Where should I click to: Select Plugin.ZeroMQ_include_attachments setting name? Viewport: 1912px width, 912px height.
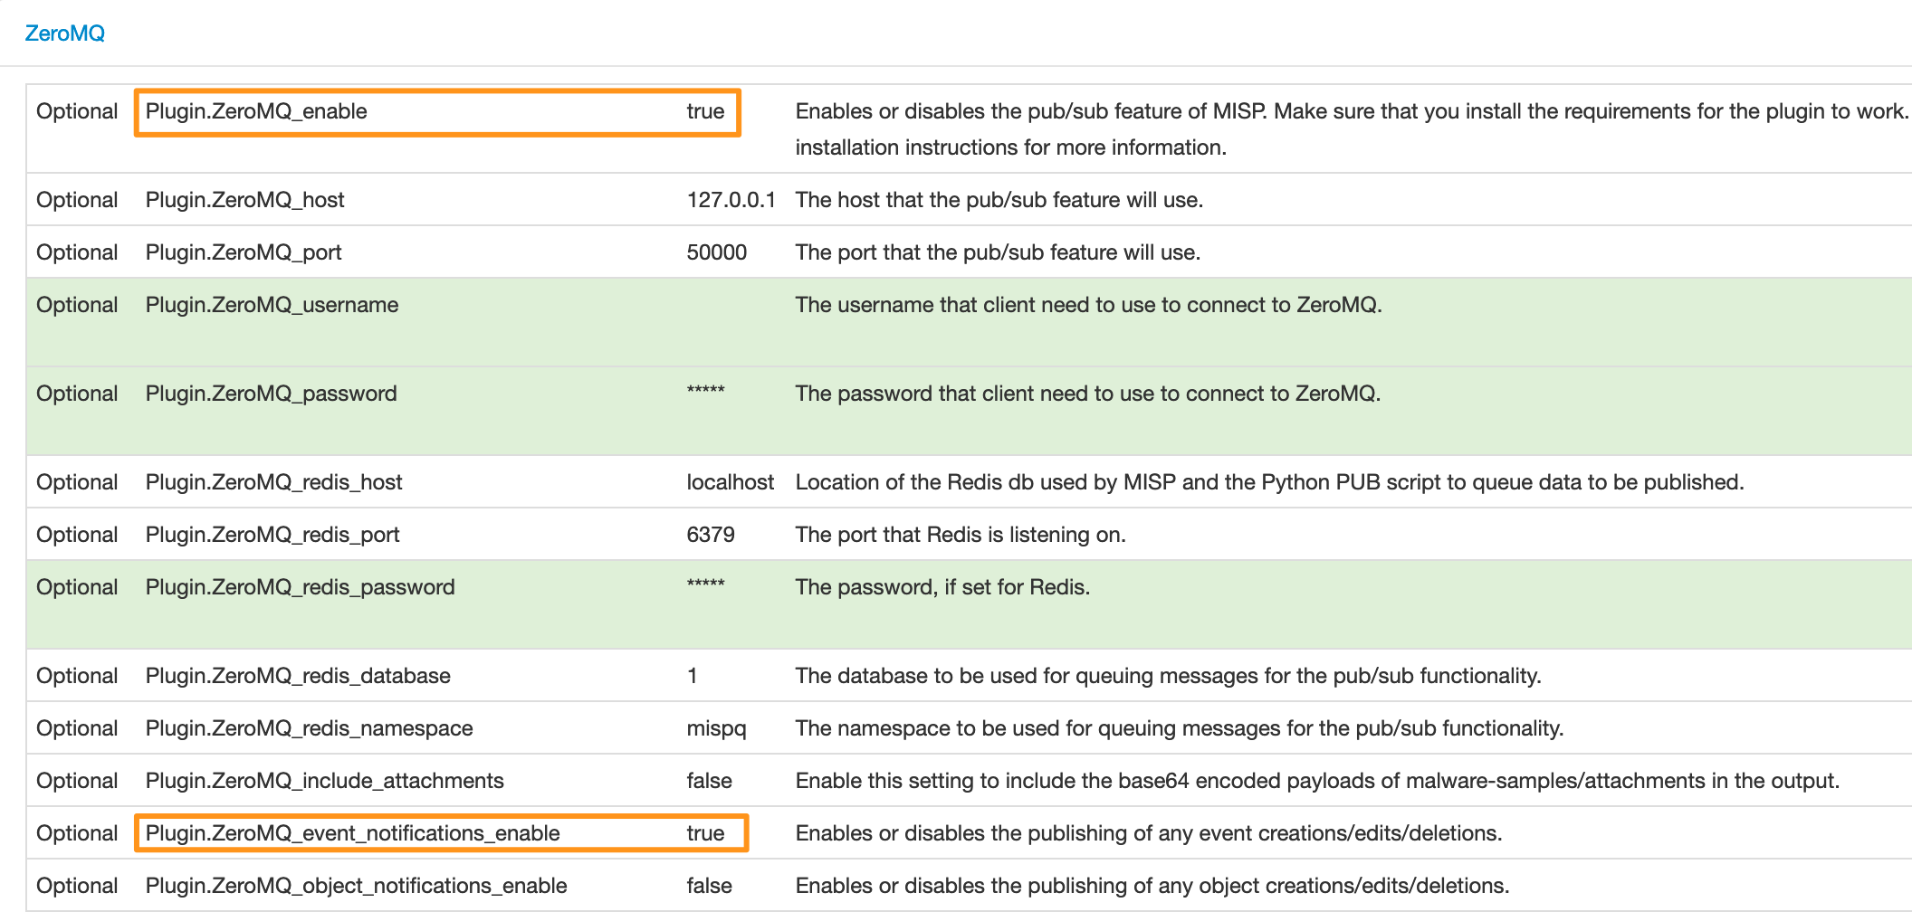pos(324,781)
